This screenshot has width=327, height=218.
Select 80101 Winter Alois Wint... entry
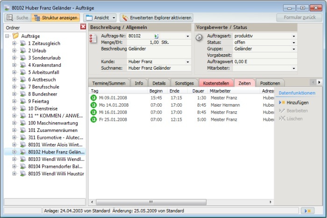click(x=55, y=145)
